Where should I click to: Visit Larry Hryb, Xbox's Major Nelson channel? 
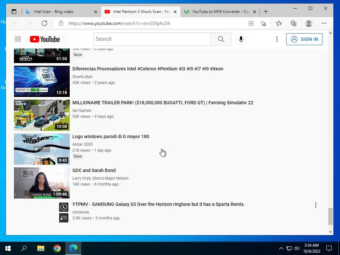(100, 178)
